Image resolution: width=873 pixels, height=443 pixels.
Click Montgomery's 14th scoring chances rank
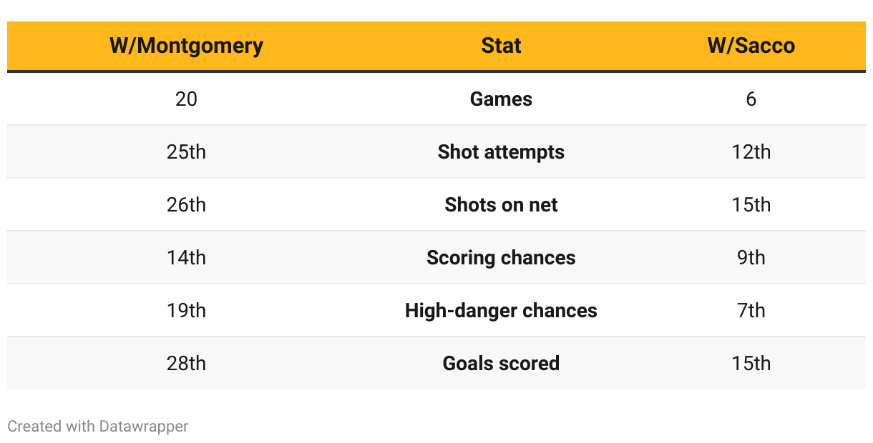coord(186,257)
